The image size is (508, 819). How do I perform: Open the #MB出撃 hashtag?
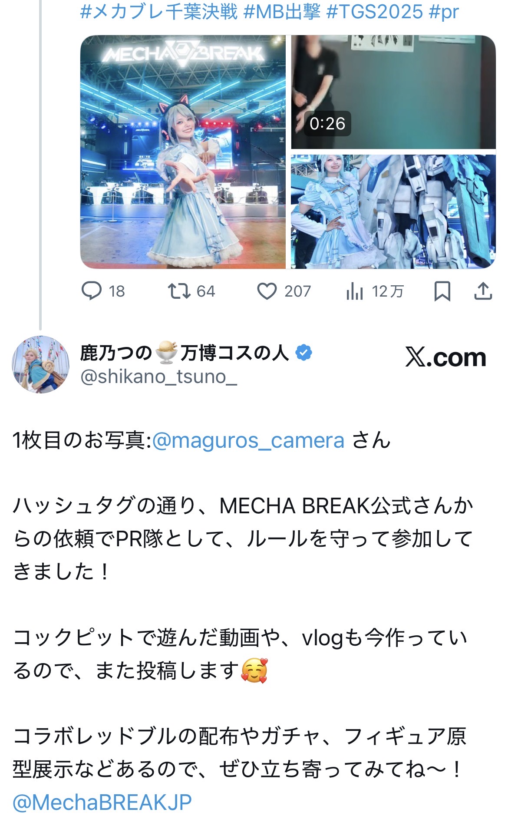pos(282,12)
